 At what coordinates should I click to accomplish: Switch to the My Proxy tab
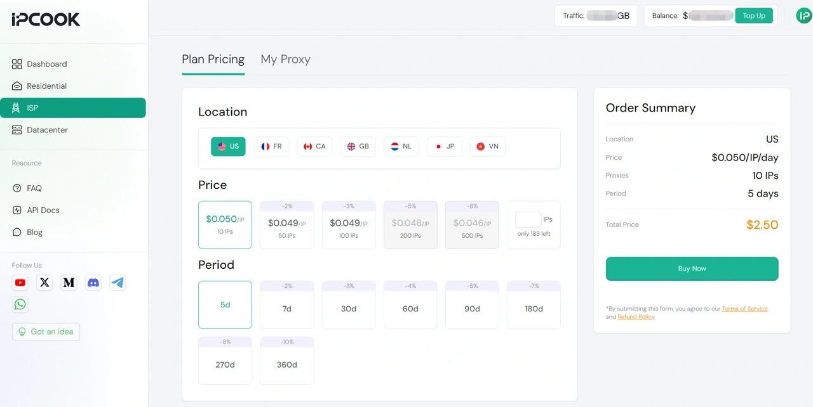pyautogui.click(x=285, y=59)
